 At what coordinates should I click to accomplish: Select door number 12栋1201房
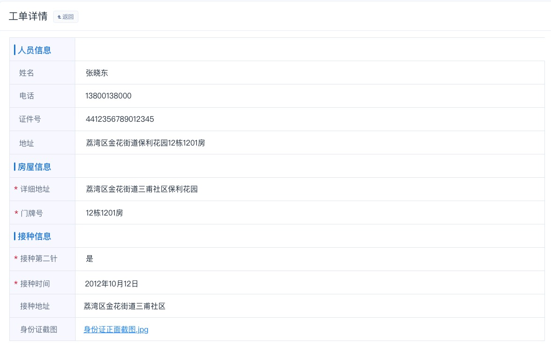point(105,213)
